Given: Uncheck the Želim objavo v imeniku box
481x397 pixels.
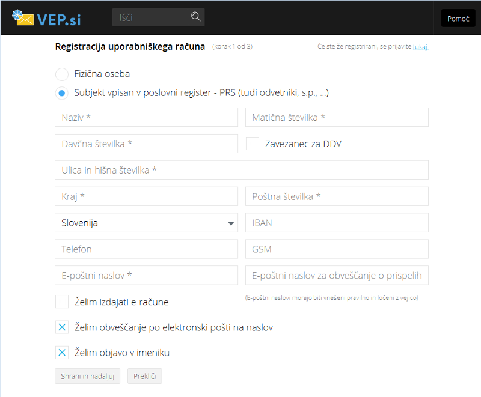Looking at the screenshot, I should click(62, 353).
